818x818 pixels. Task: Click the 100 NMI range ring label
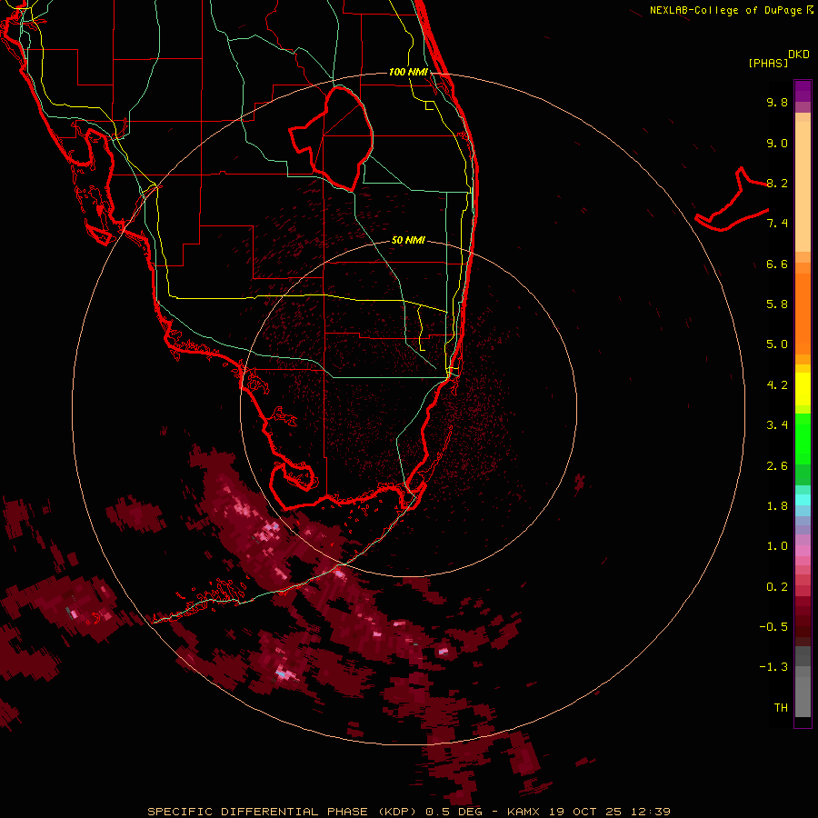[408, 72]
